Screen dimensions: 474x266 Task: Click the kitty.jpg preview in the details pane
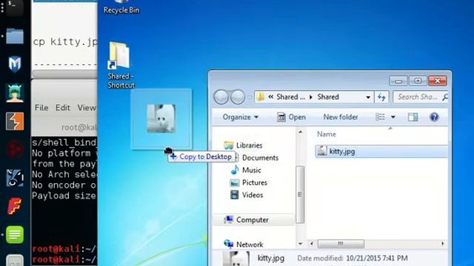coord(236,258)
